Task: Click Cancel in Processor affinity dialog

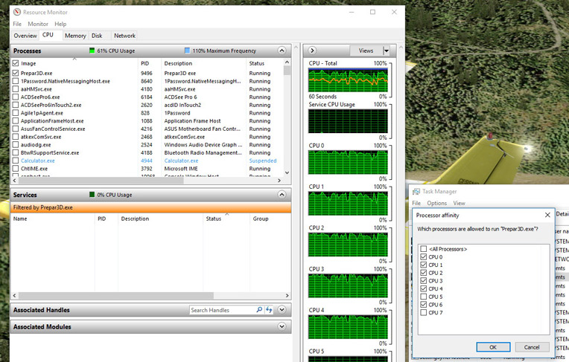Action: [x=532, y=347]
